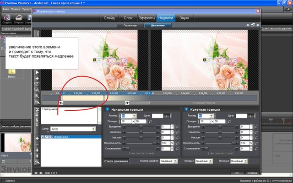Switch to Эффекты tab
This screenshot has height=183, width=293.
click(x=147, y=18)
